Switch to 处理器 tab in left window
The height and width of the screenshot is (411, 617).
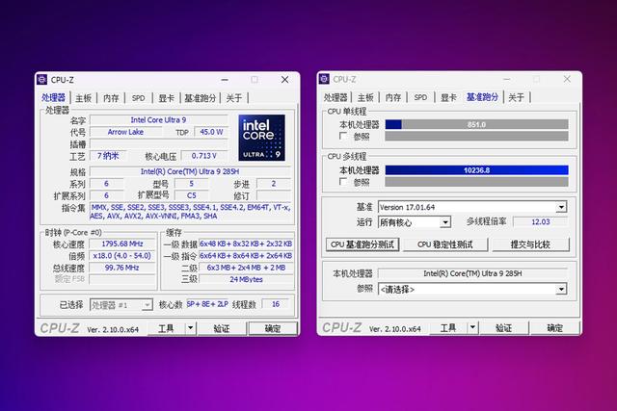click(x=53, y=98)
